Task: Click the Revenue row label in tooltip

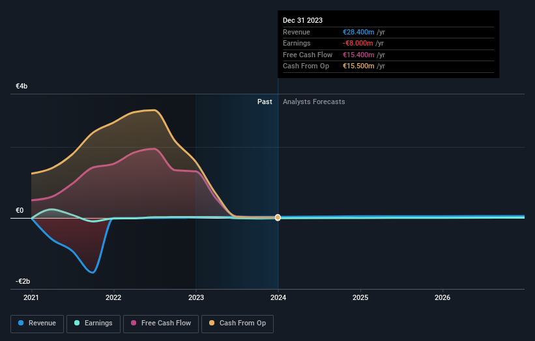Action: point(296,32)
